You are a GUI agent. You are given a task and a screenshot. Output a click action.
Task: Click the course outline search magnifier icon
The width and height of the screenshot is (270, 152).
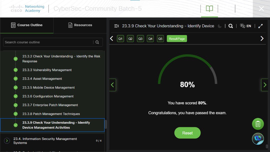coord(97,42)
